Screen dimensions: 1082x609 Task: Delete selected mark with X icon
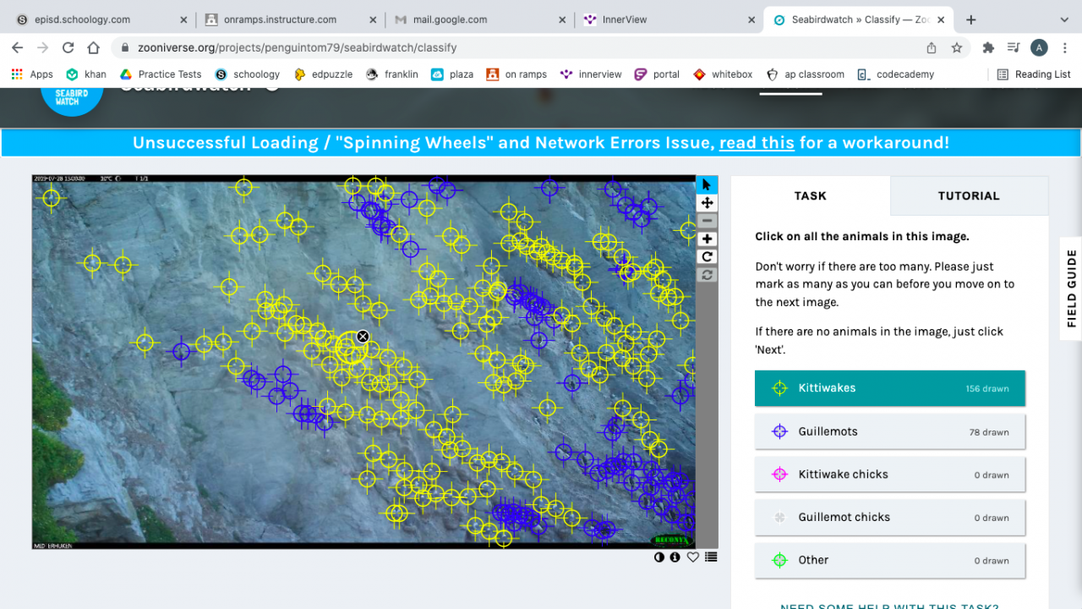pos(363,337)
